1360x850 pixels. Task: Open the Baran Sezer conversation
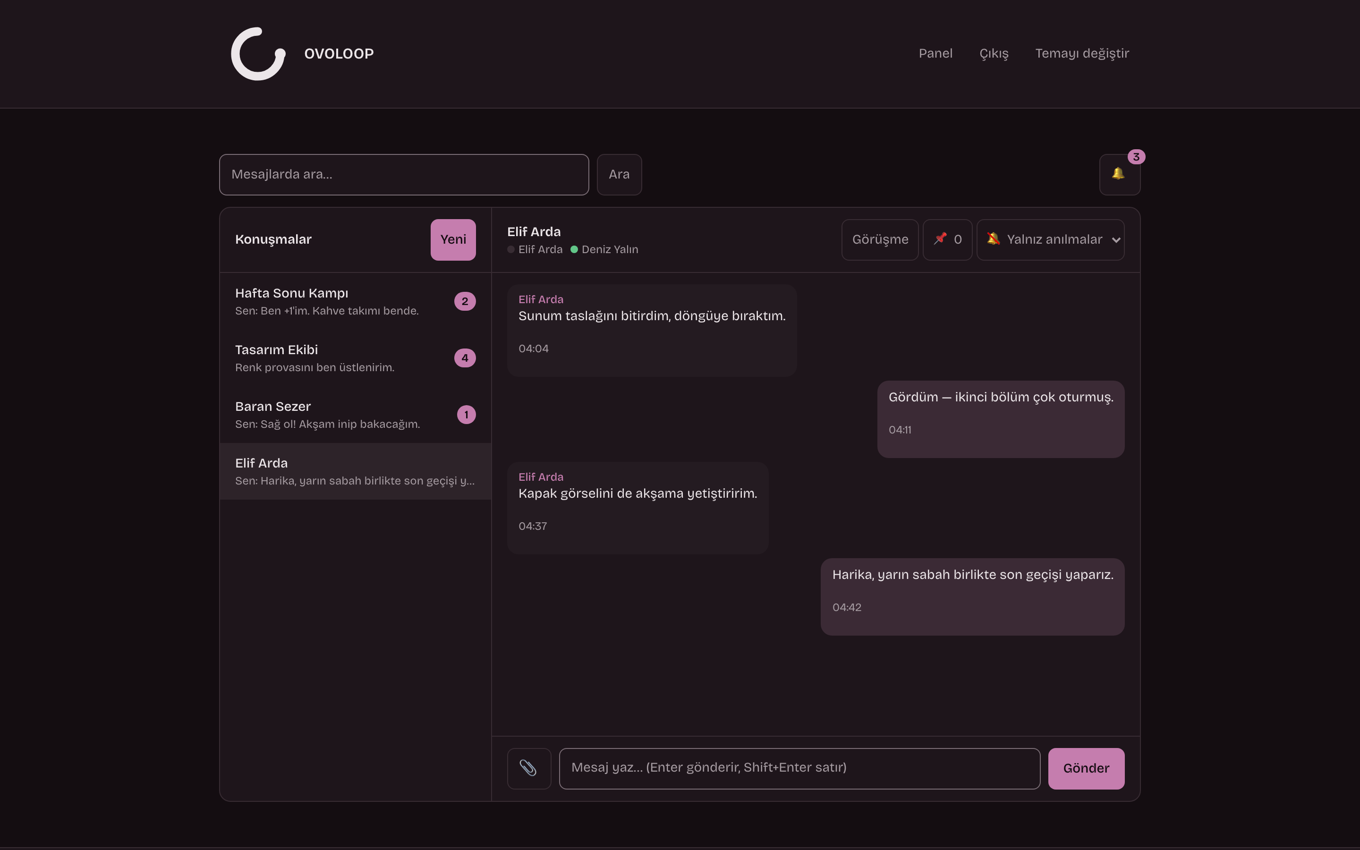(355, 415)
